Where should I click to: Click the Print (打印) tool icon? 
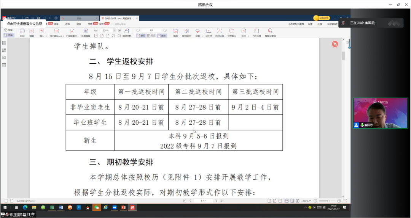[x=22, y=32]
